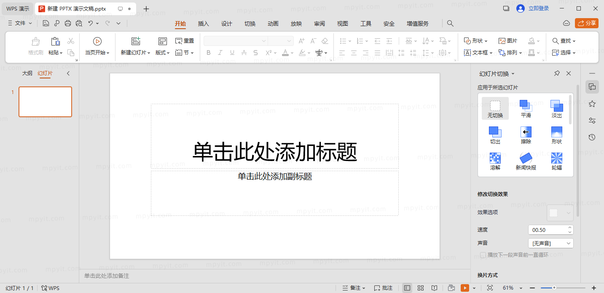Insert a picture with 图片 button
604x293 pixels.
tap(508, 41)
